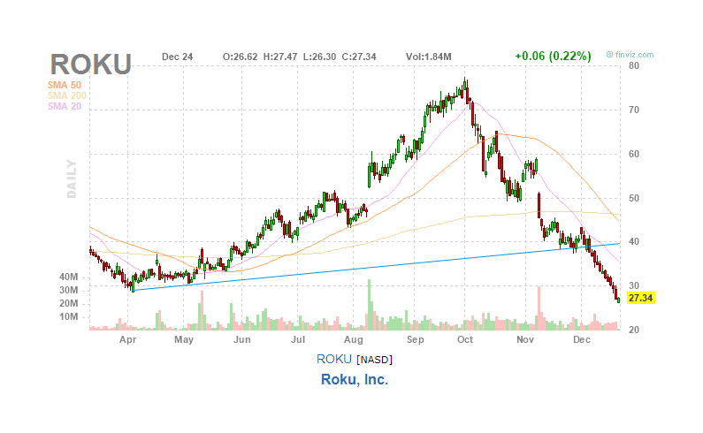Click the Oct month axis label
703x433 pixels.
[465, 339]
